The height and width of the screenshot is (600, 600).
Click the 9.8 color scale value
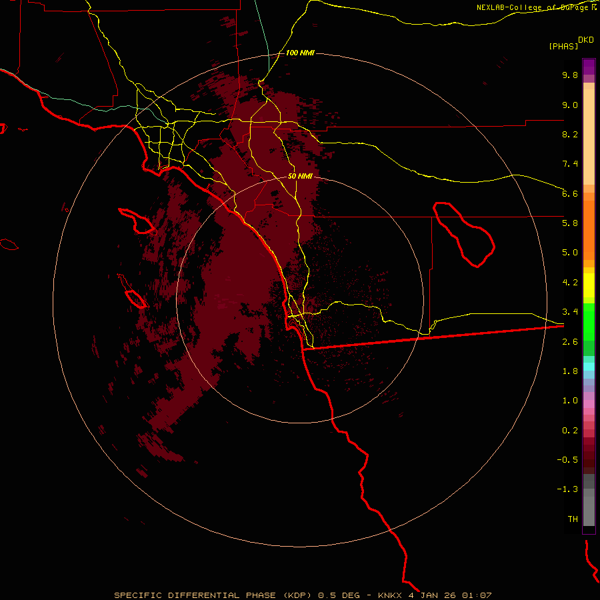[x=570, y=75]
